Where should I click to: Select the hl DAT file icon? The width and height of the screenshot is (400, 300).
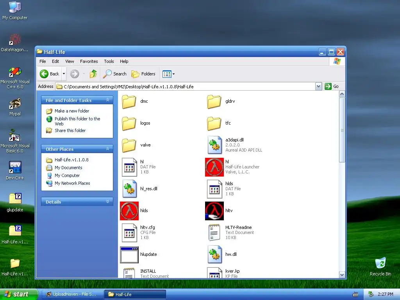click(129, 167)
